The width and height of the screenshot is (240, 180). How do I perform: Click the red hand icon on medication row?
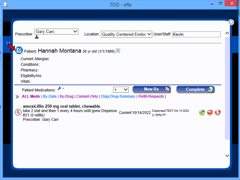coord(218,112)
